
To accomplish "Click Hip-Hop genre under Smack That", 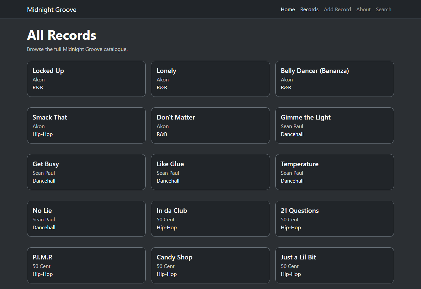I will pos(42,134).
